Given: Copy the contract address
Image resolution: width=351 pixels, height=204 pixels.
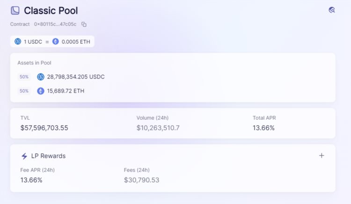Looking at the screenshot, I should tap(84, 24).
